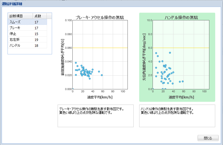Select the 停止 diagnostic row
This screenshot has width=223, height=145.
pos(27,34)
